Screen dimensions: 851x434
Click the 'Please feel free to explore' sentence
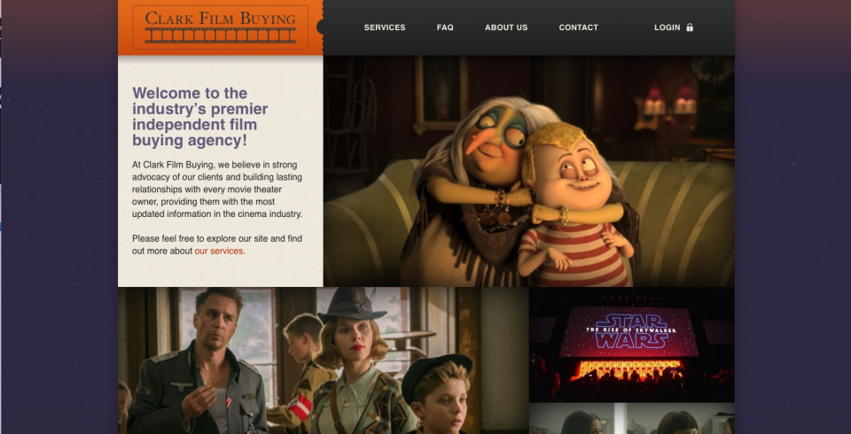click(217, 244)
